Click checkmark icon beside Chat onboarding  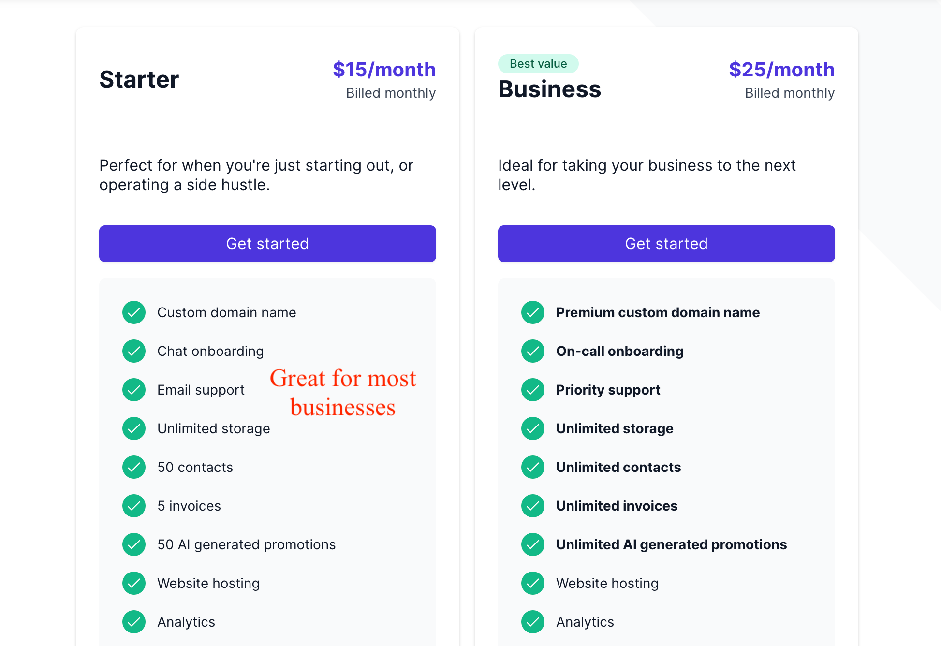point(134,351)
